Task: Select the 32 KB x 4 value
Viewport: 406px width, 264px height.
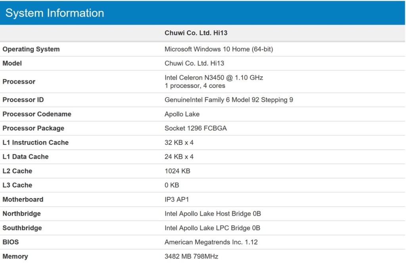Action: pos(179,142)
